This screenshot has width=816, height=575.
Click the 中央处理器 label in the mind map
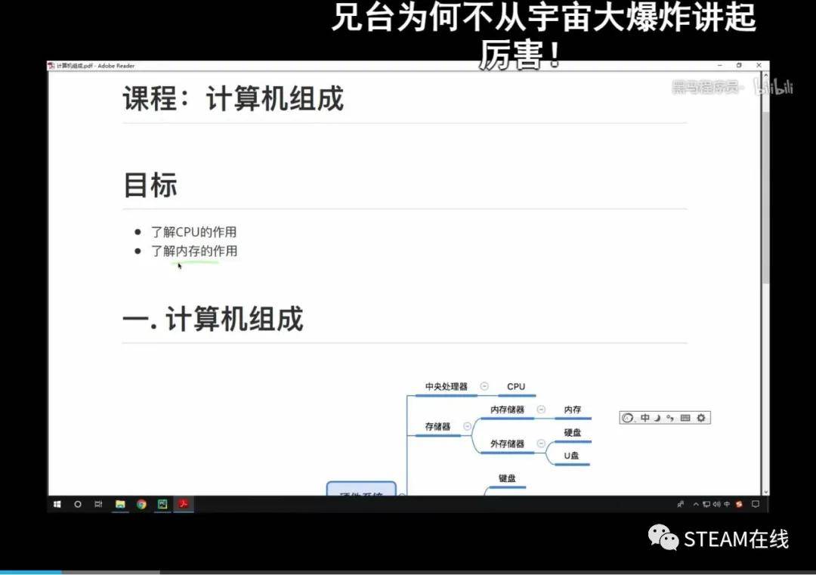[446, 387]
